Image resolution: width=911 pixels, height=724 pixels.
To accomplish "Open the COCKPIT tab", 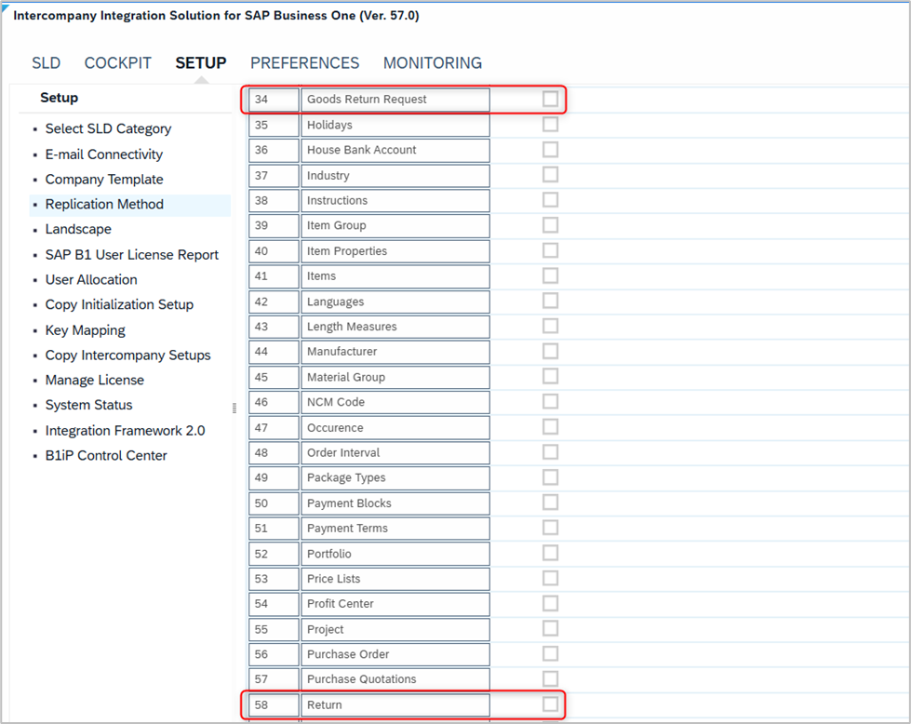I will (x=118, y=62).
